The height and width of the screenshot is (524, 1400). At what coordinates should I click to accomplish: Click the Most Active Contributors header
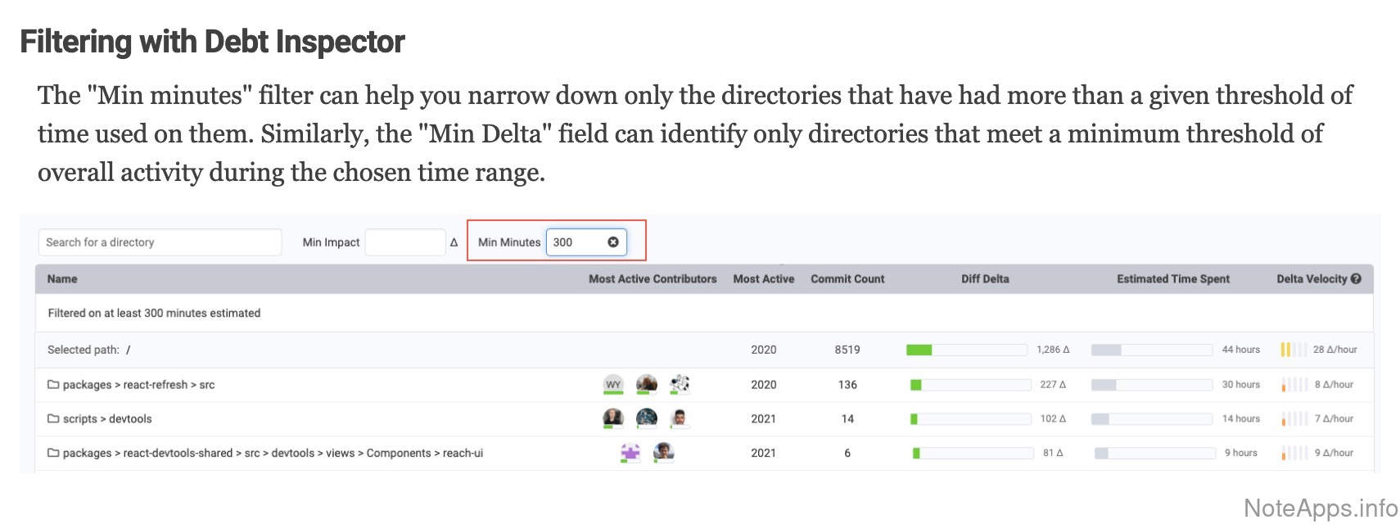coord(653,279)
